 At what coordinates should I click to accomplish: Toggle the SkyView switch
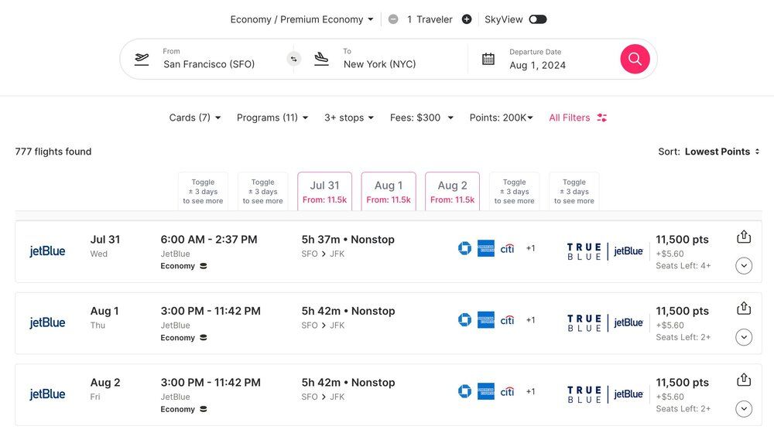pos(537,19)
